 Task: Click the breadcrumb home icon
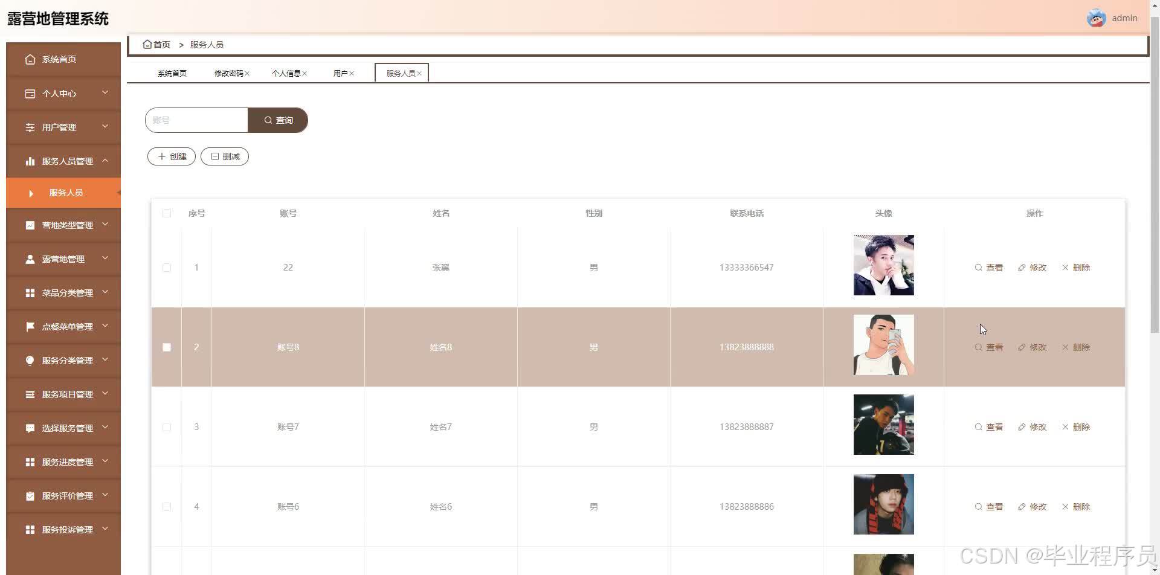tap(147, 44)
